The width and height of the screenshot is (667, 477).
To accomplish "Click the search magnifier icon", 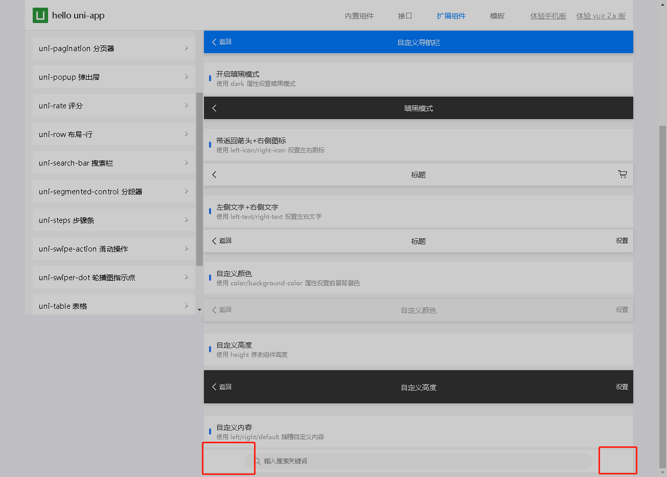I will pos(257,461).
